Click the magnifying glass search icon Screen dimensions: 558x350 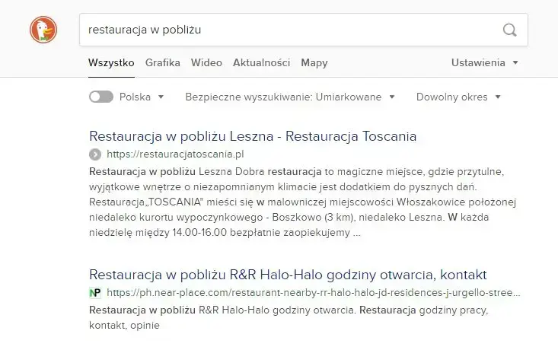pos(509,30)
